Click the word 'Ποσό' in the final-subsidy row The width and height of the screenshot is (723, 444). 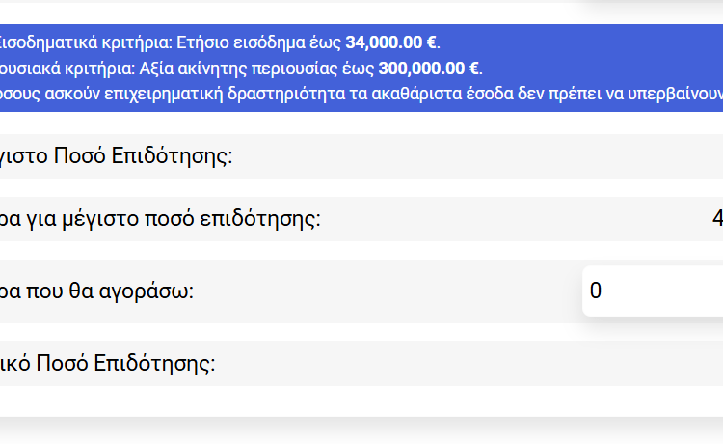point(67,364)
